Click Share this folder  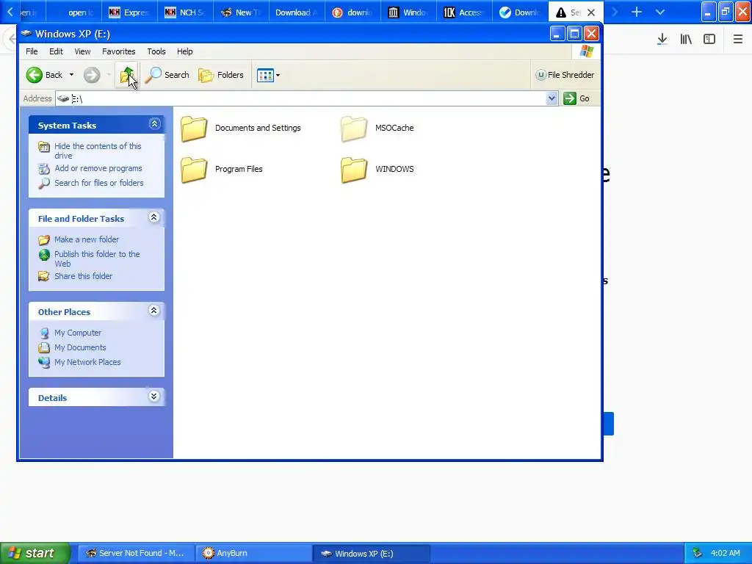click(x=84, y=276)
